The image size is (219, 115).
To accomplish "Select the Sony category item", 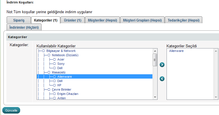I will pos(61,64).
